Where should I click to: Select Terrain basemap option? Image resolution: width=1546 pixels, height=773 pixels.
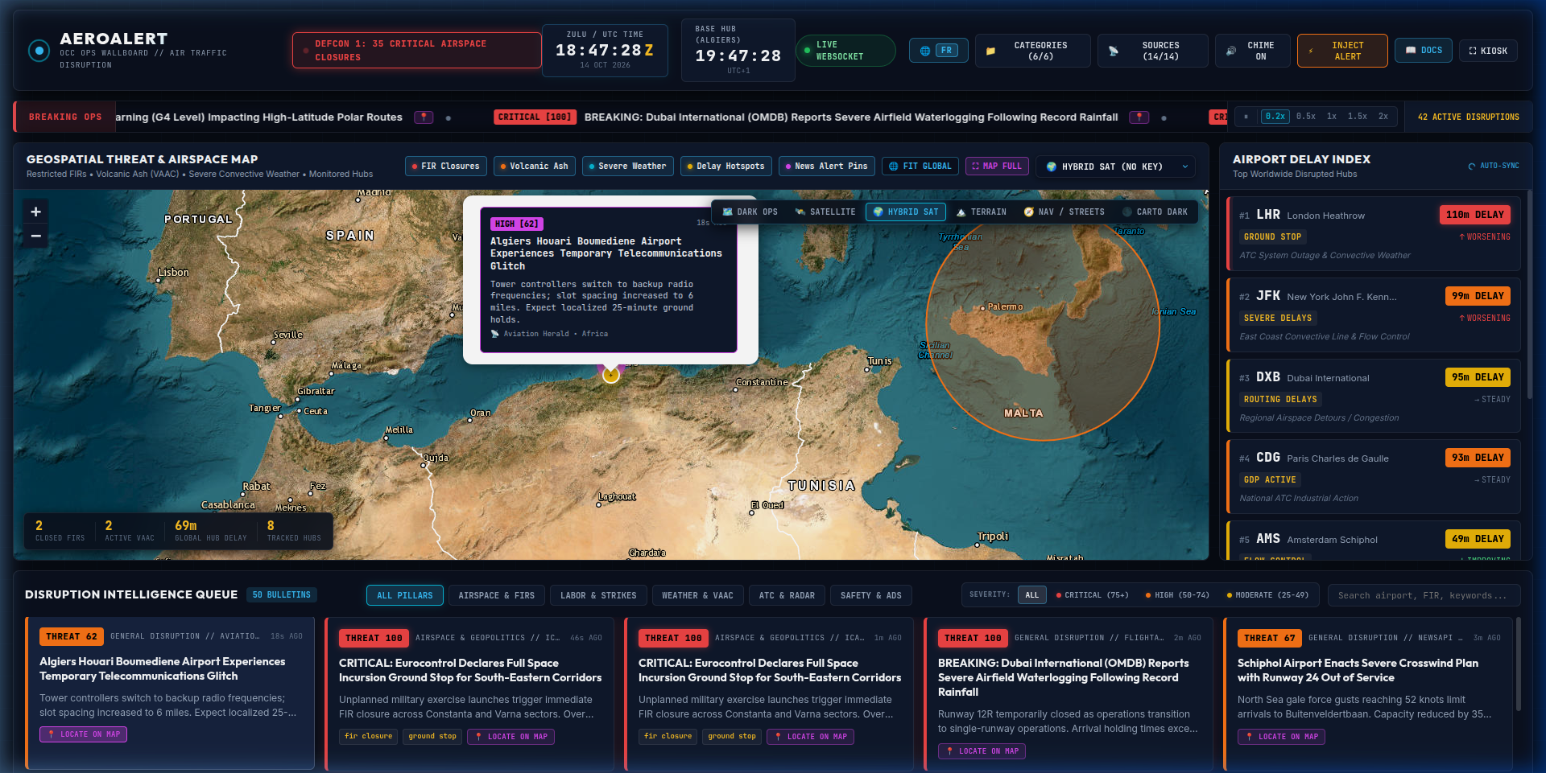pyautogui.click(x=982, y=212)
